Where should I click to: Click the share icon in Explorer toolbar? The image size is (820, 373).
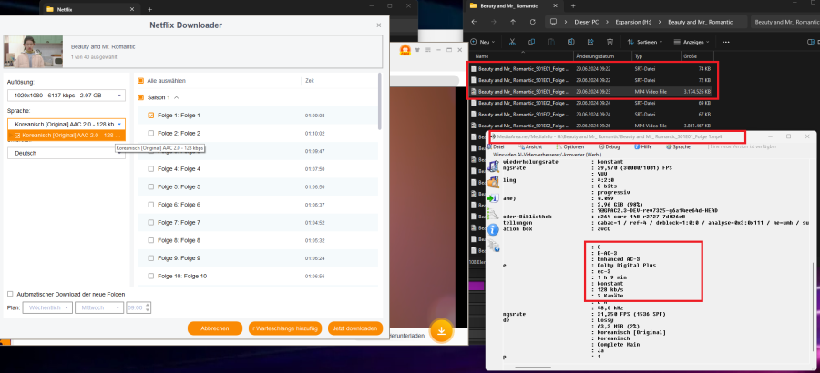[x=590, y=42]
